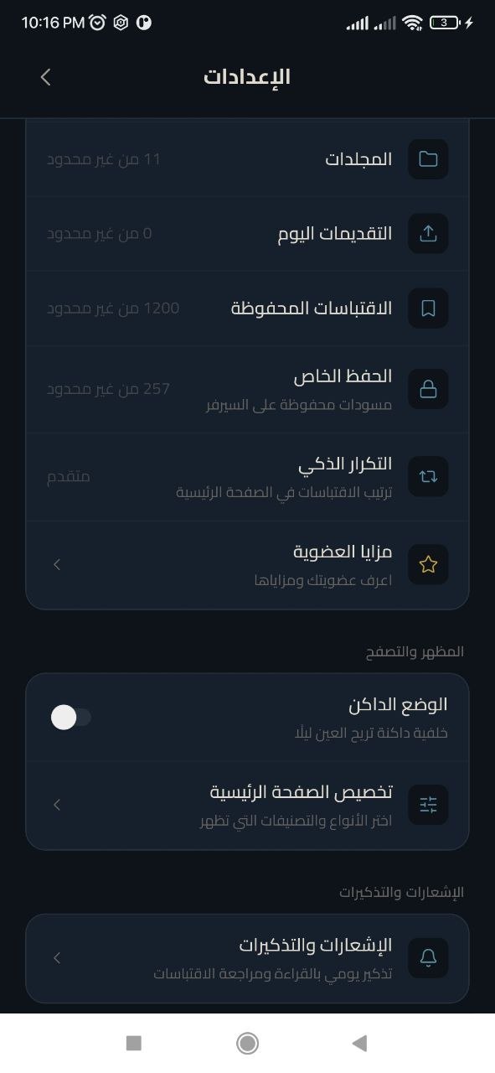Viewport: 495px width, 1073px height.
Task: Select the المجلدات settings entry
Action: click(247, 159)
